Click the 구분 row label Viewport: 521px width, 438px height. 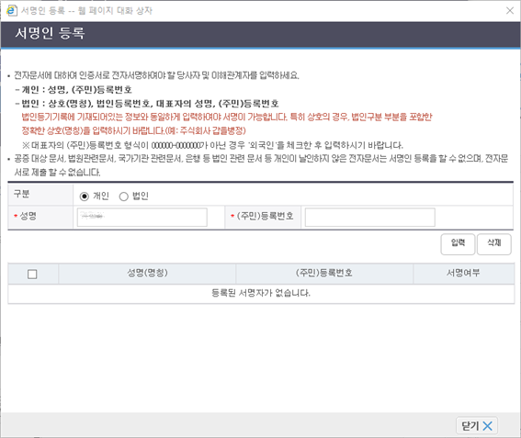22,194
